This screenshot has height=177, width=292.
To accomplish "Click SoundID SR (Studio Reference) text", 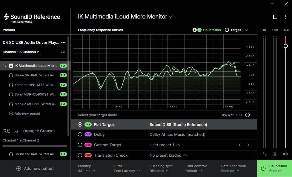I will [x=178, y=124].
